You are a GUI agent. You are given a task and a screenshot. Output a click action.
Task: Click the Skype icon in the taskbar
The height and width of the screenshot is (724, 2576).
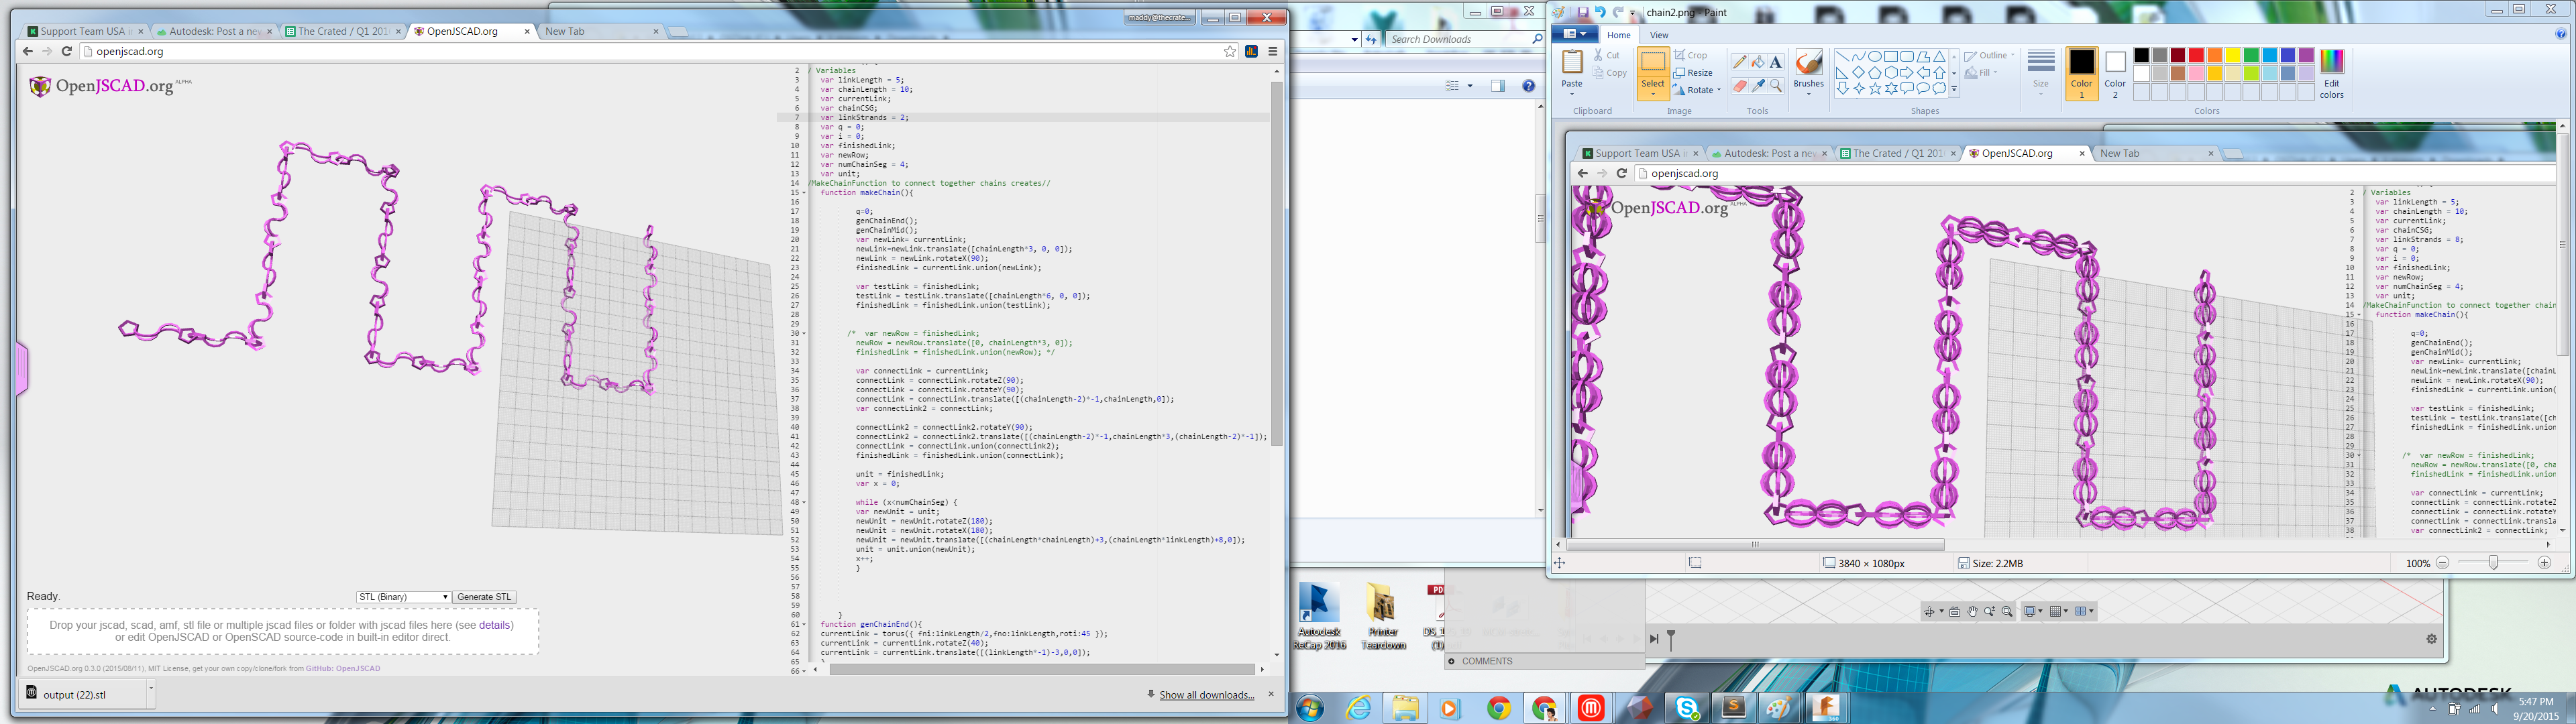[1688, 708]
